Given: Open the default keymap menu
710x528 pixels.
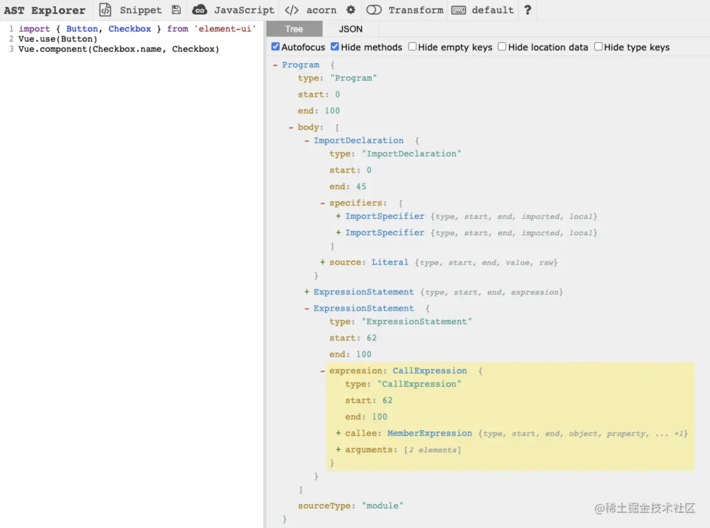Looking at the screenshot, I should tap(492, 10).
